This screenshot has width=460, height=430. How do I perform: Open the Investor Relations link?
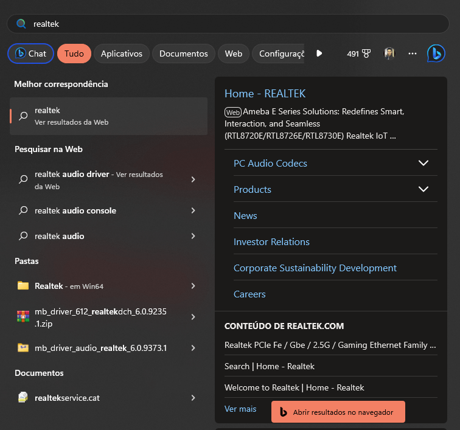[x=271, y=241]
